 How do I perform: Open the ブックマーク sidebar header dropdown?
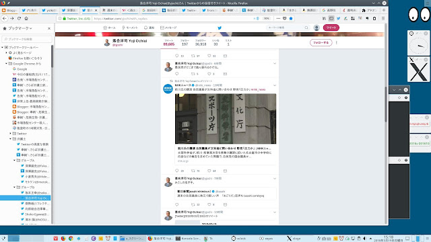click(20, 28)
